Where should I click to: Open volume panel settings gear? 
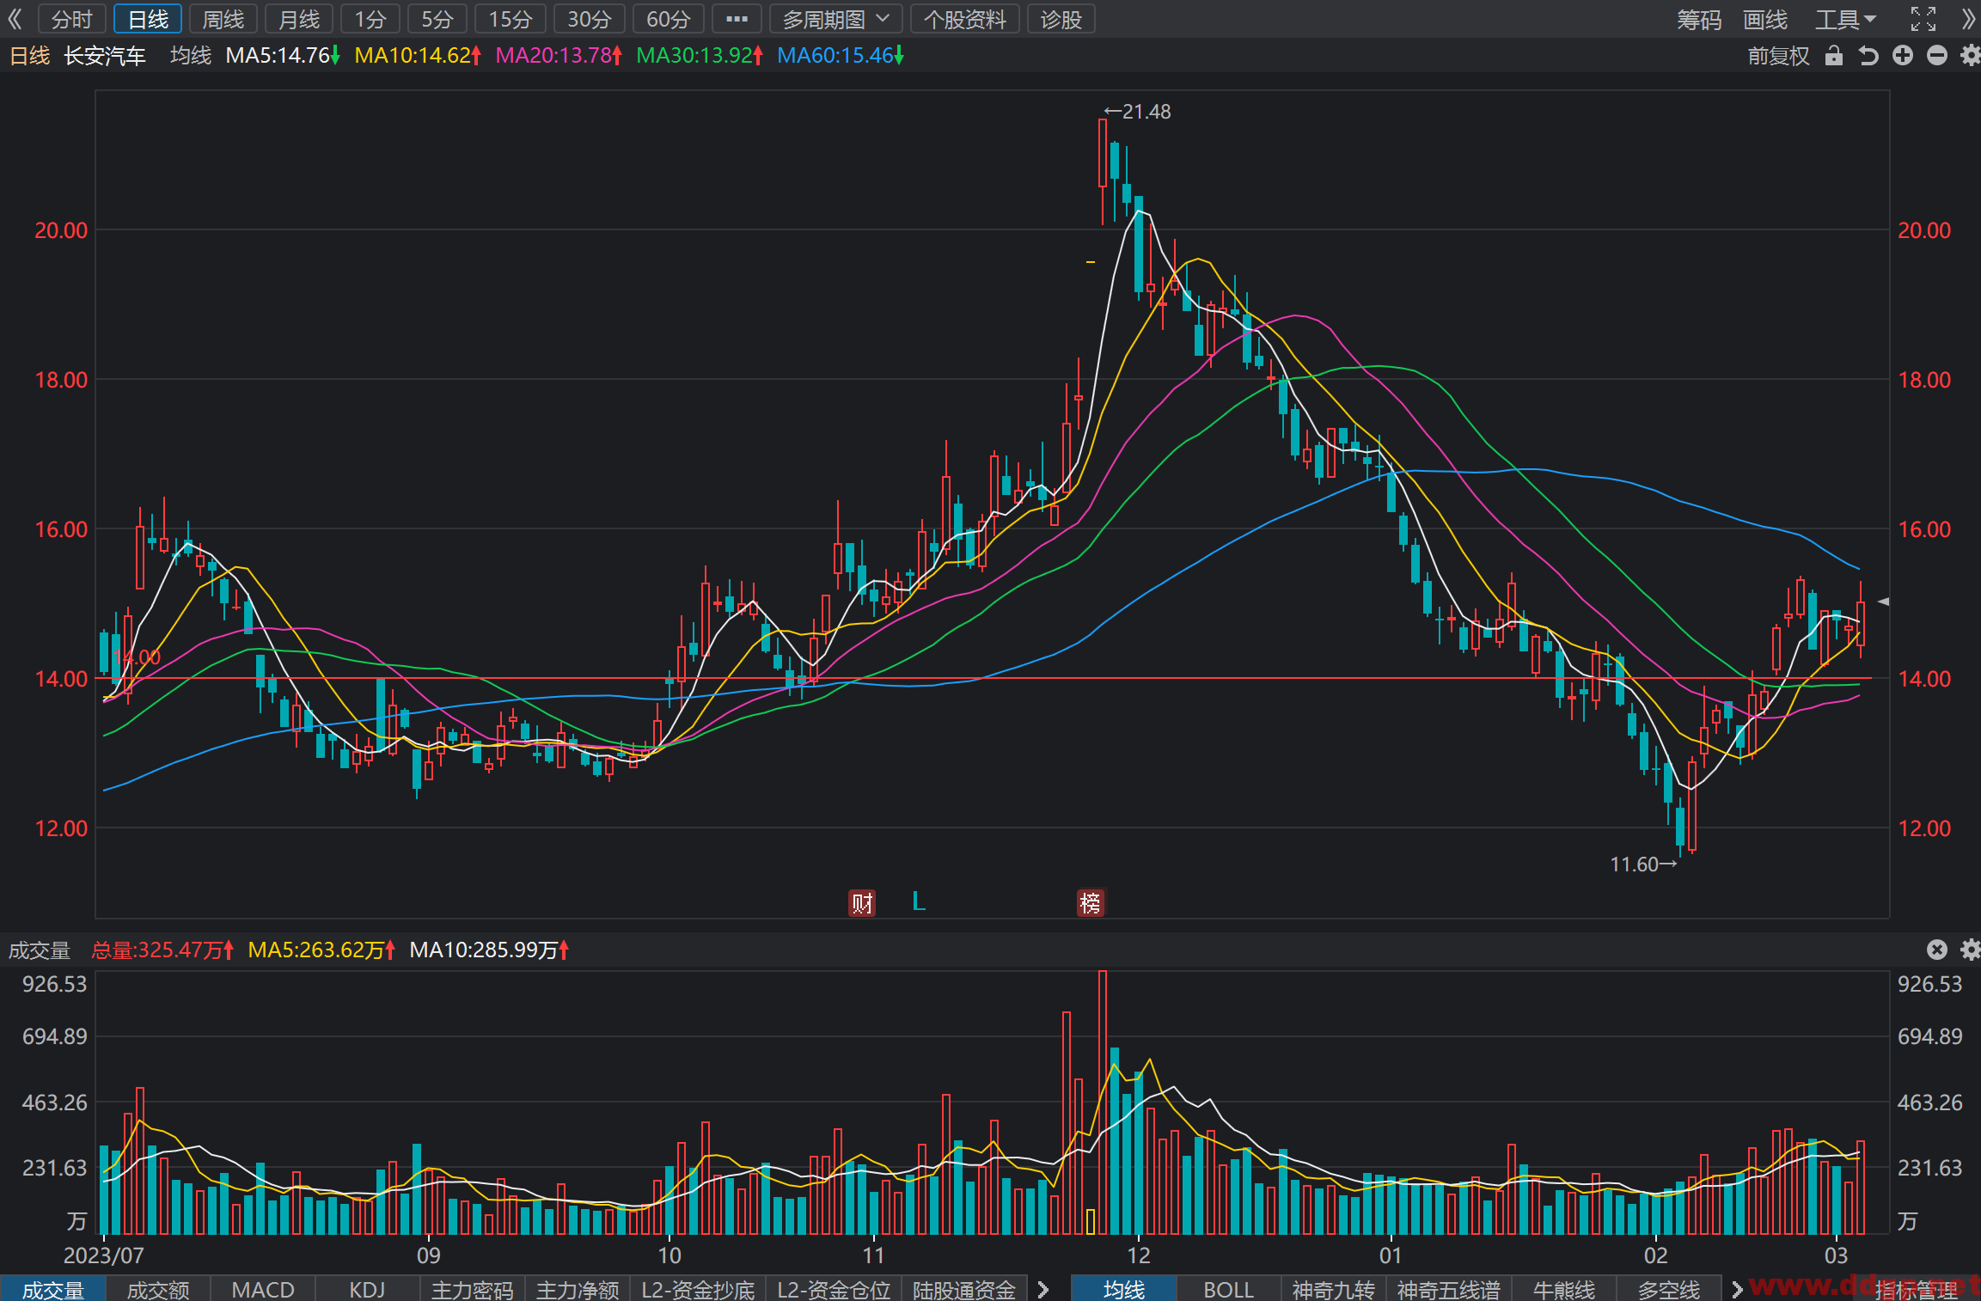pyautogui.click(x=1970, y=950)
